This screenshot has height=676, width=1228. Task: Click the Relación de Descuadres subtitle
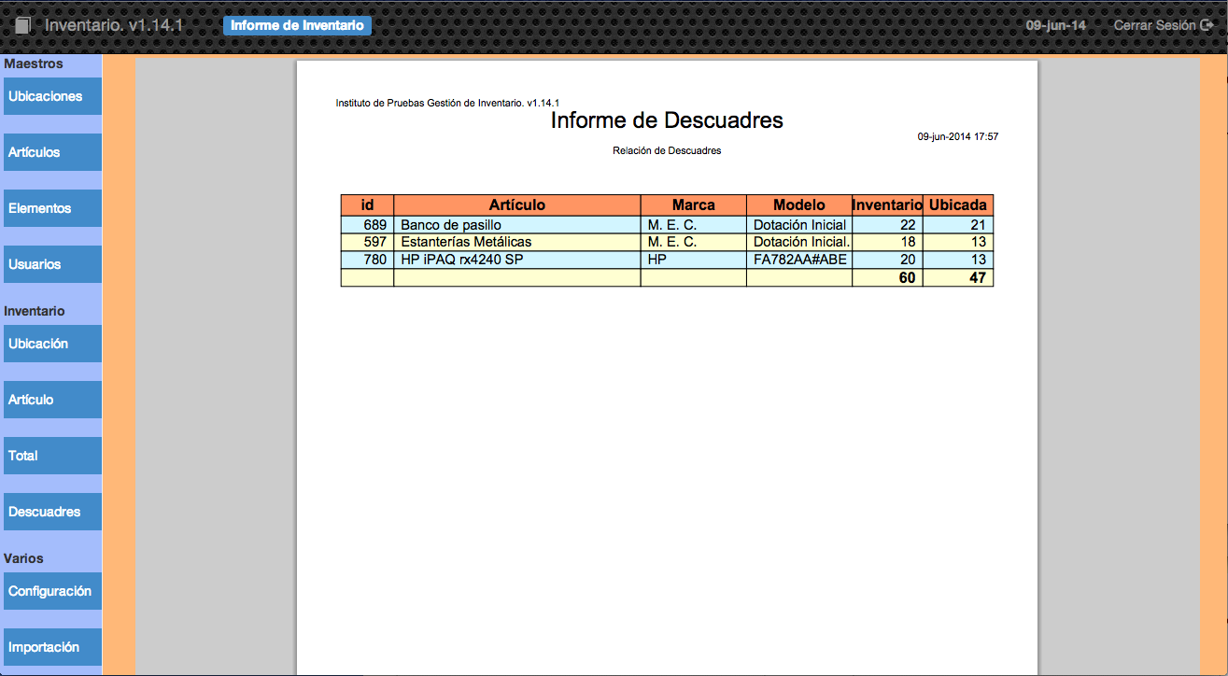pyautogui.click(x=667, y=150)
